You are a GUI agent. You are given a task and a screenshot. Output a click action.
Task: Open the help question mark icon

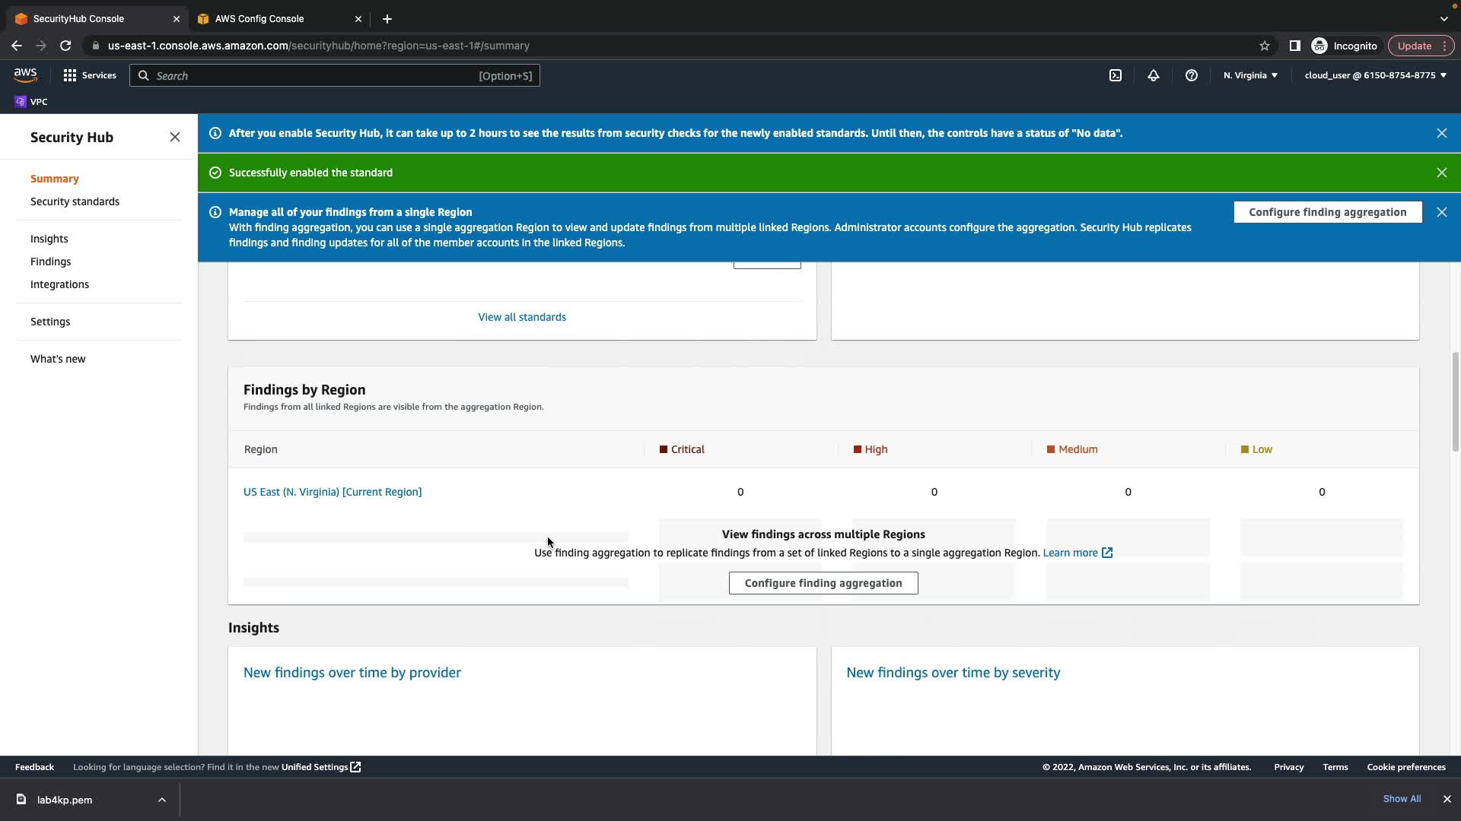coord(1191,75)
